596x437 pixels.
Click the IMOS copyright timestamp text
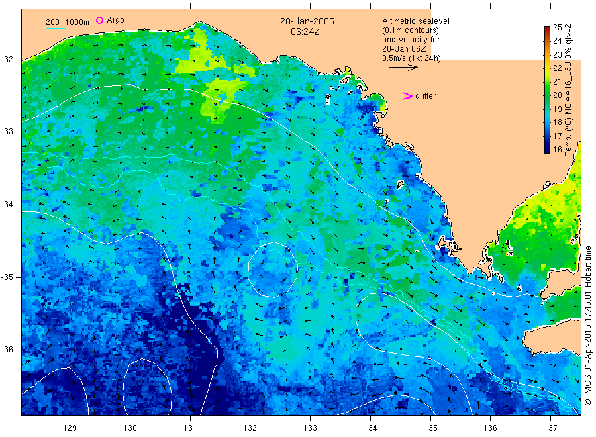[588, 326]
